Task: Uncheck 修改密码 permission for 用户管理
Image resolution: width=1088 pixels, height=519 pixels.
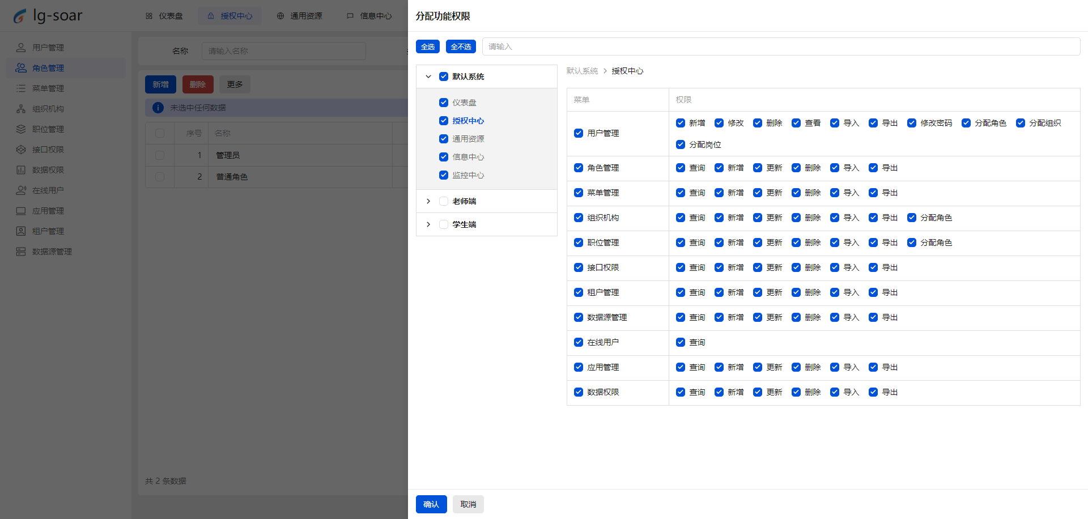Action: coord(912,123)
